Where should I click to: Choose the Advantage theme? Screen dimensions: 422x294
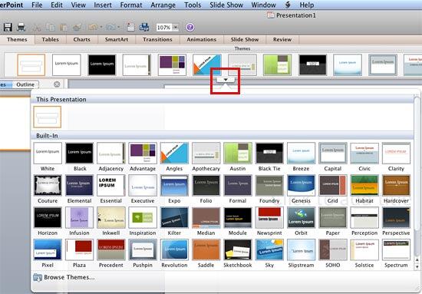[143, 154]
